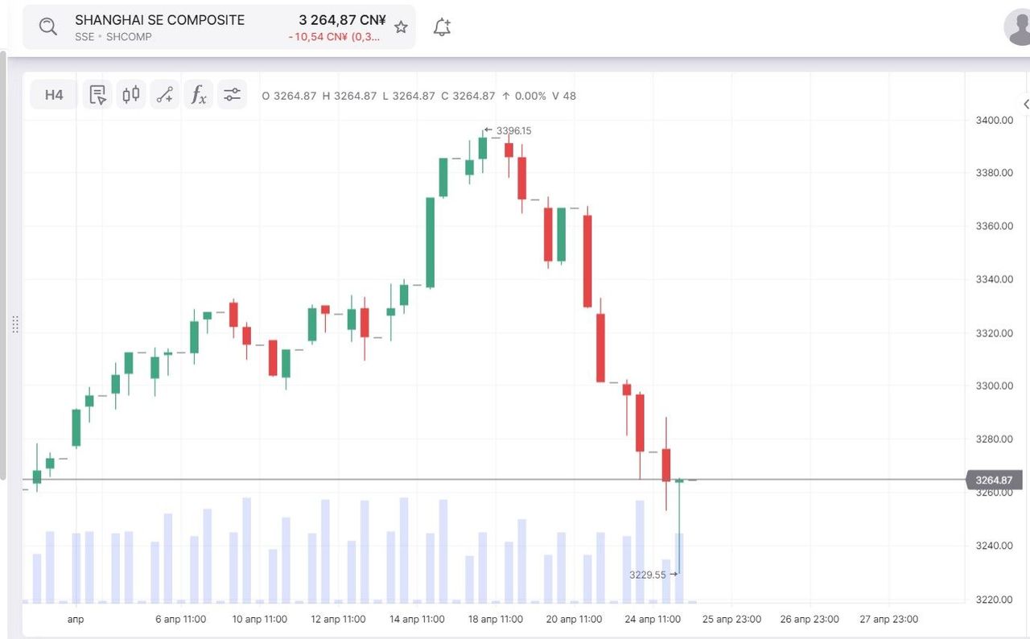Screen dimensions: 1030x639
Task: Click the left panel drag handle
Action: (x=15, y=324)
